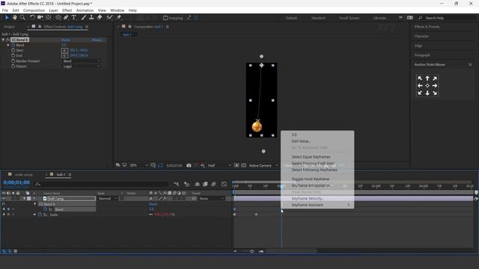Choose Select Equal Keyframes
This screenshot has width=479, height=269.
[x=317, y=157]
